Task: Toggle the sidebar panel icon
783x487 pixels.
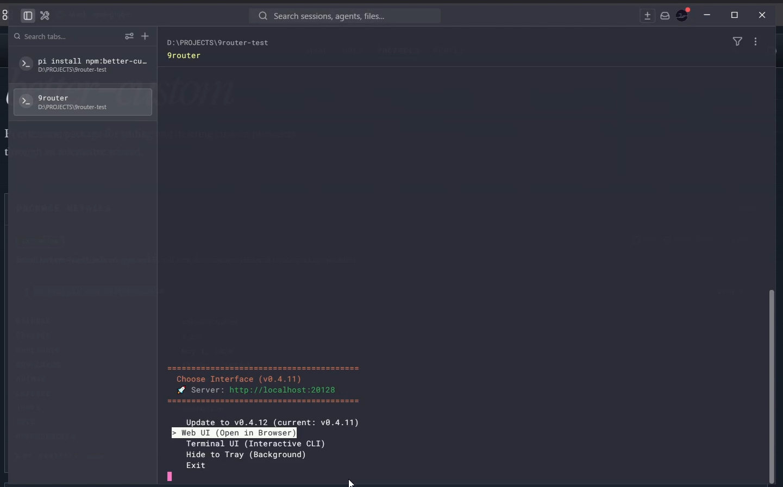Action: (x=28, y=16)
